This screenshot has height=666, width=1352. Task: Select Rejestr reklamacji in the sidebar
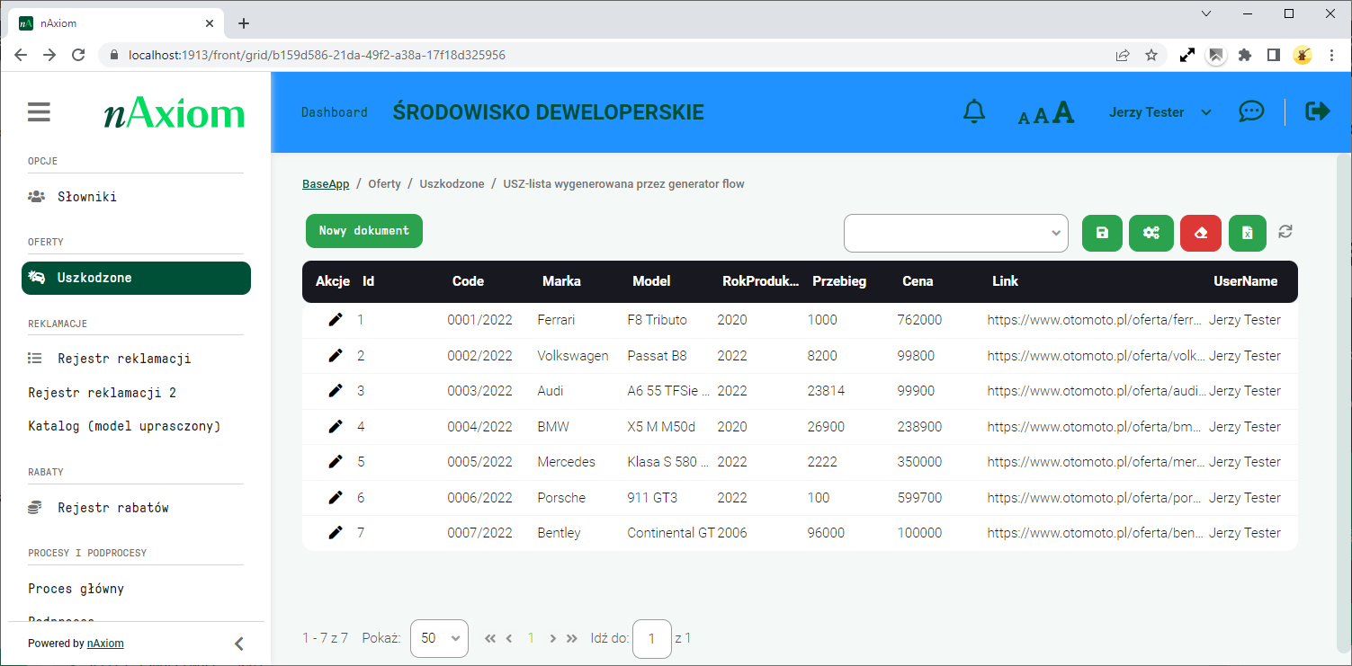pyautogui.click(x=124, y=359)
